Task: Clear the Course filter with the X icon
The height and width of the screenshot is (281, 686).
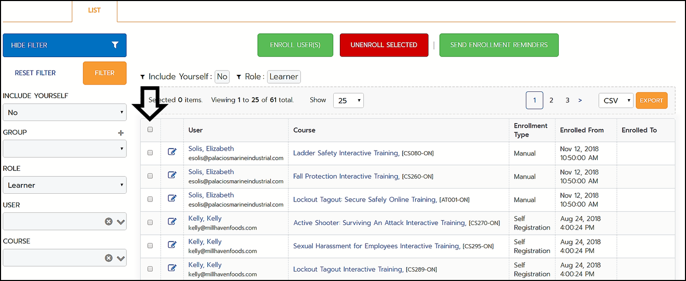Action: [109, 258]
